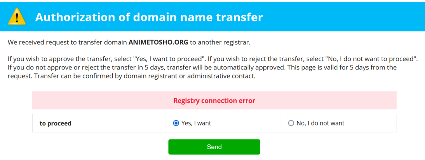This screenshot has height=160, width=425.
Task: Select the "Yes, I want" radio button
Action: tap(176, 123)
